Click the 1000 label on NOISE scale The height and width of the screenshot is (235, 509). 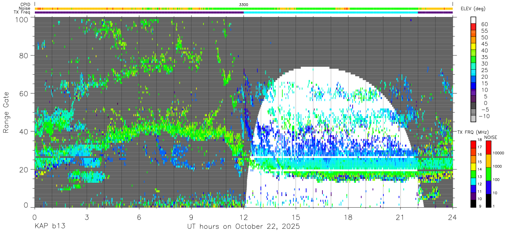[x=497, y=166]
